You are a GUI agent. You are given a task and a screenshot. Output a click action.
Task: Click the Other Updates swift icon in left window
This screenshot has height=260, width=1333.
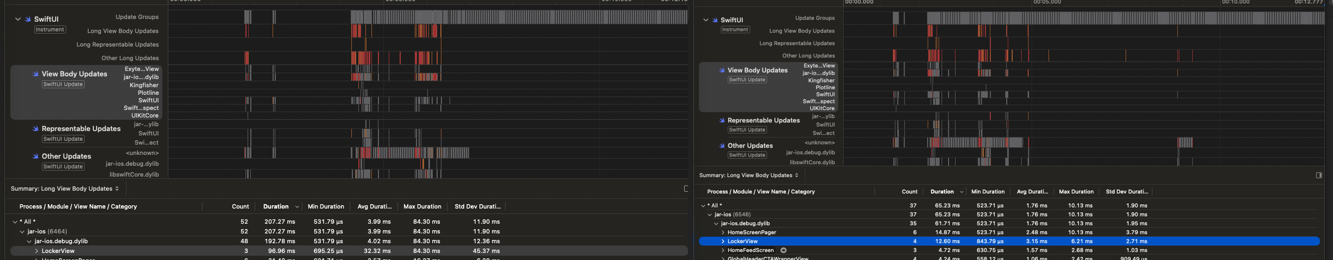(35, 157)
